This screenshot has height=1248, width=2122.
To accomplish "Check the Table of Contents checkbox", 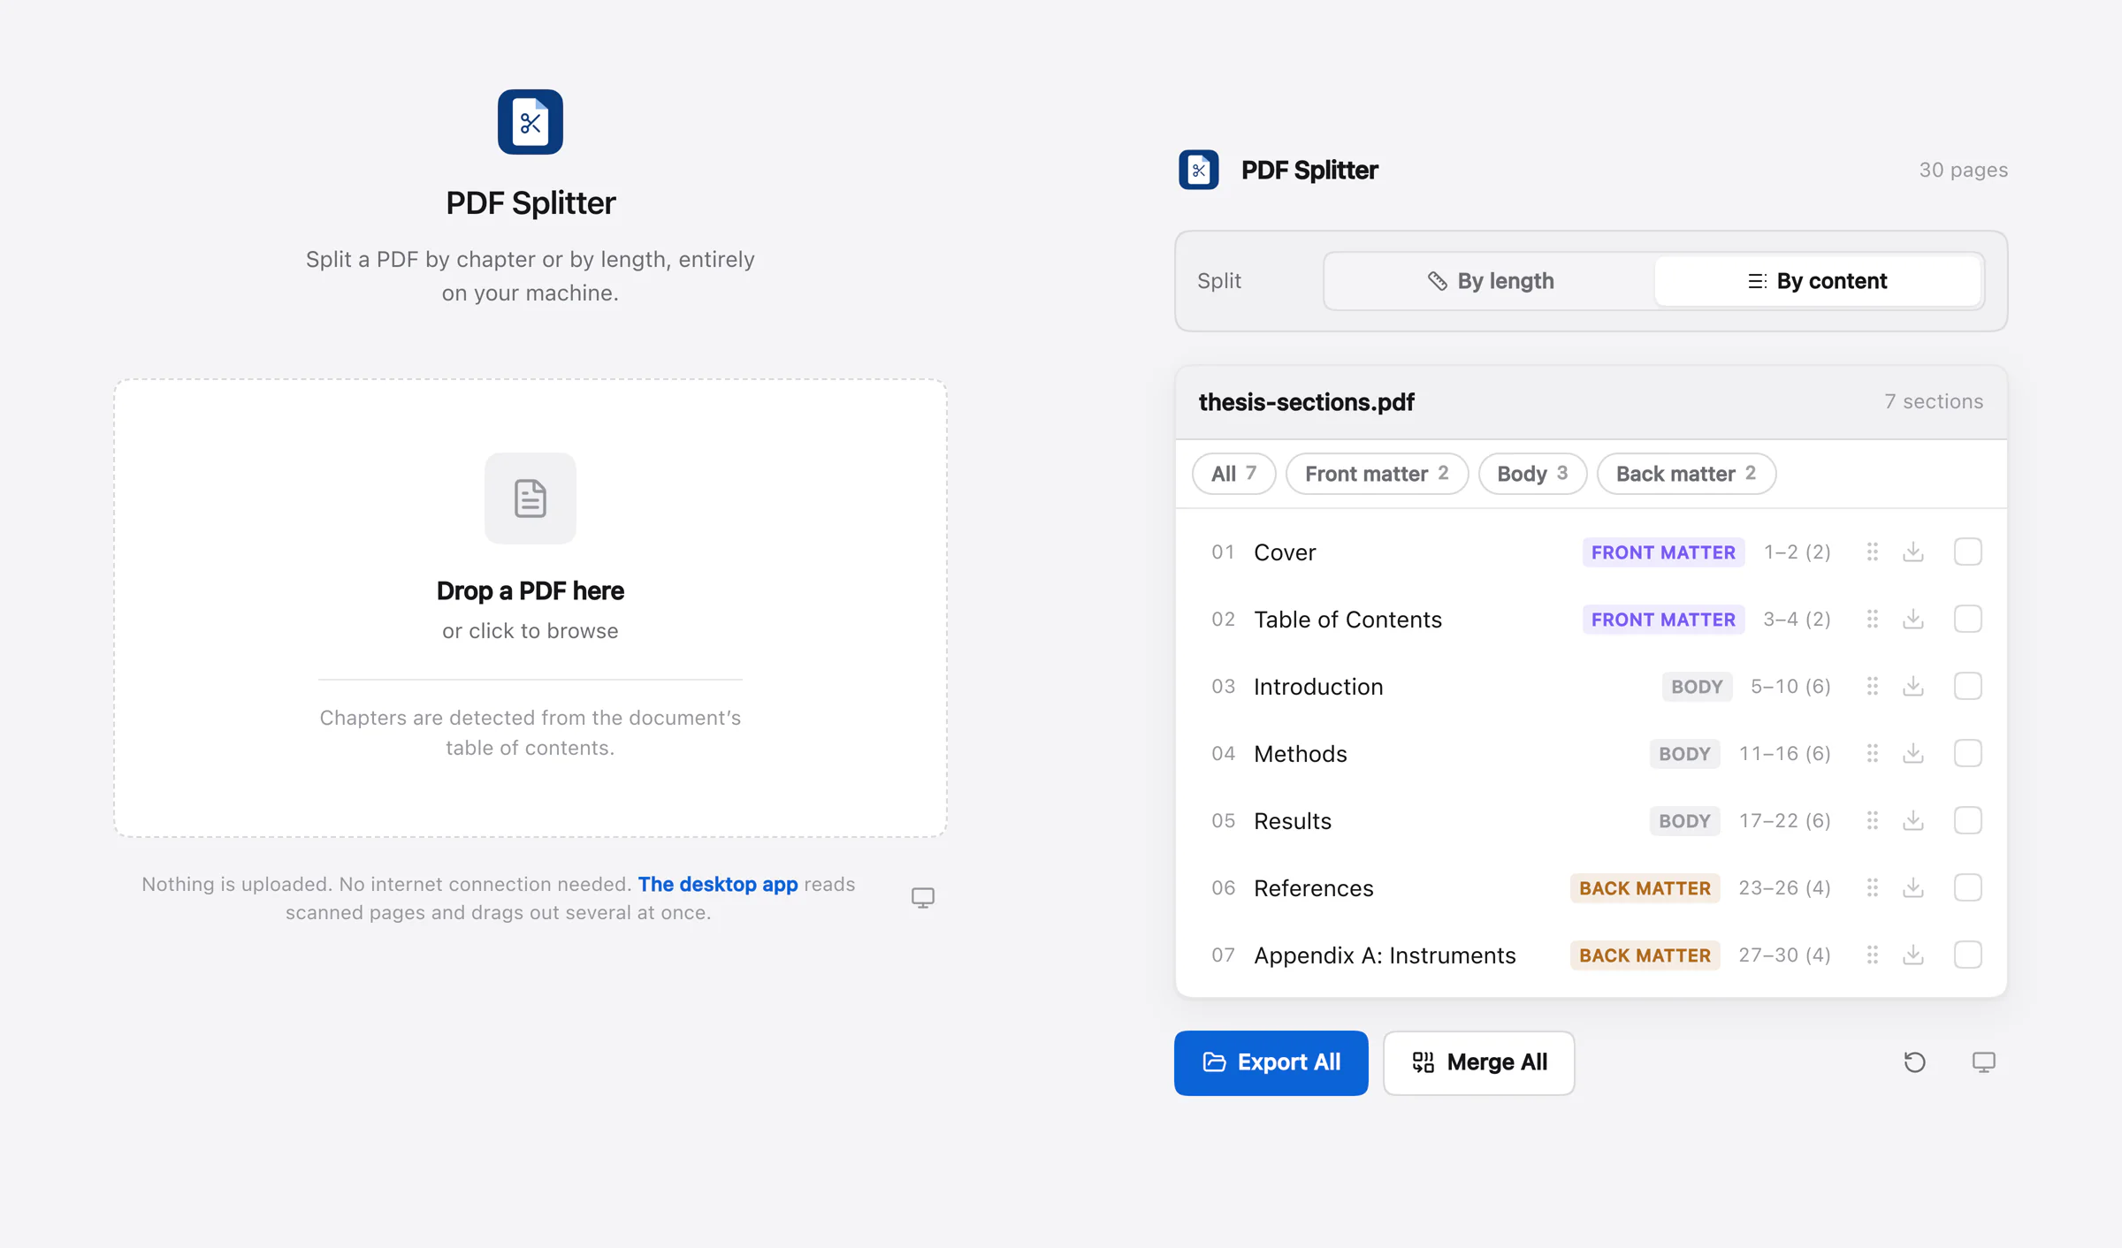I will [1968, 619].
